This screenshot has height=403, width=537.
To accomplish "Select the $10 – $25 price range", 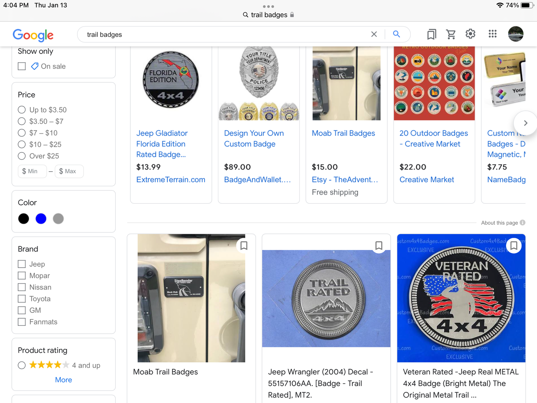I will tap(22, 145).
